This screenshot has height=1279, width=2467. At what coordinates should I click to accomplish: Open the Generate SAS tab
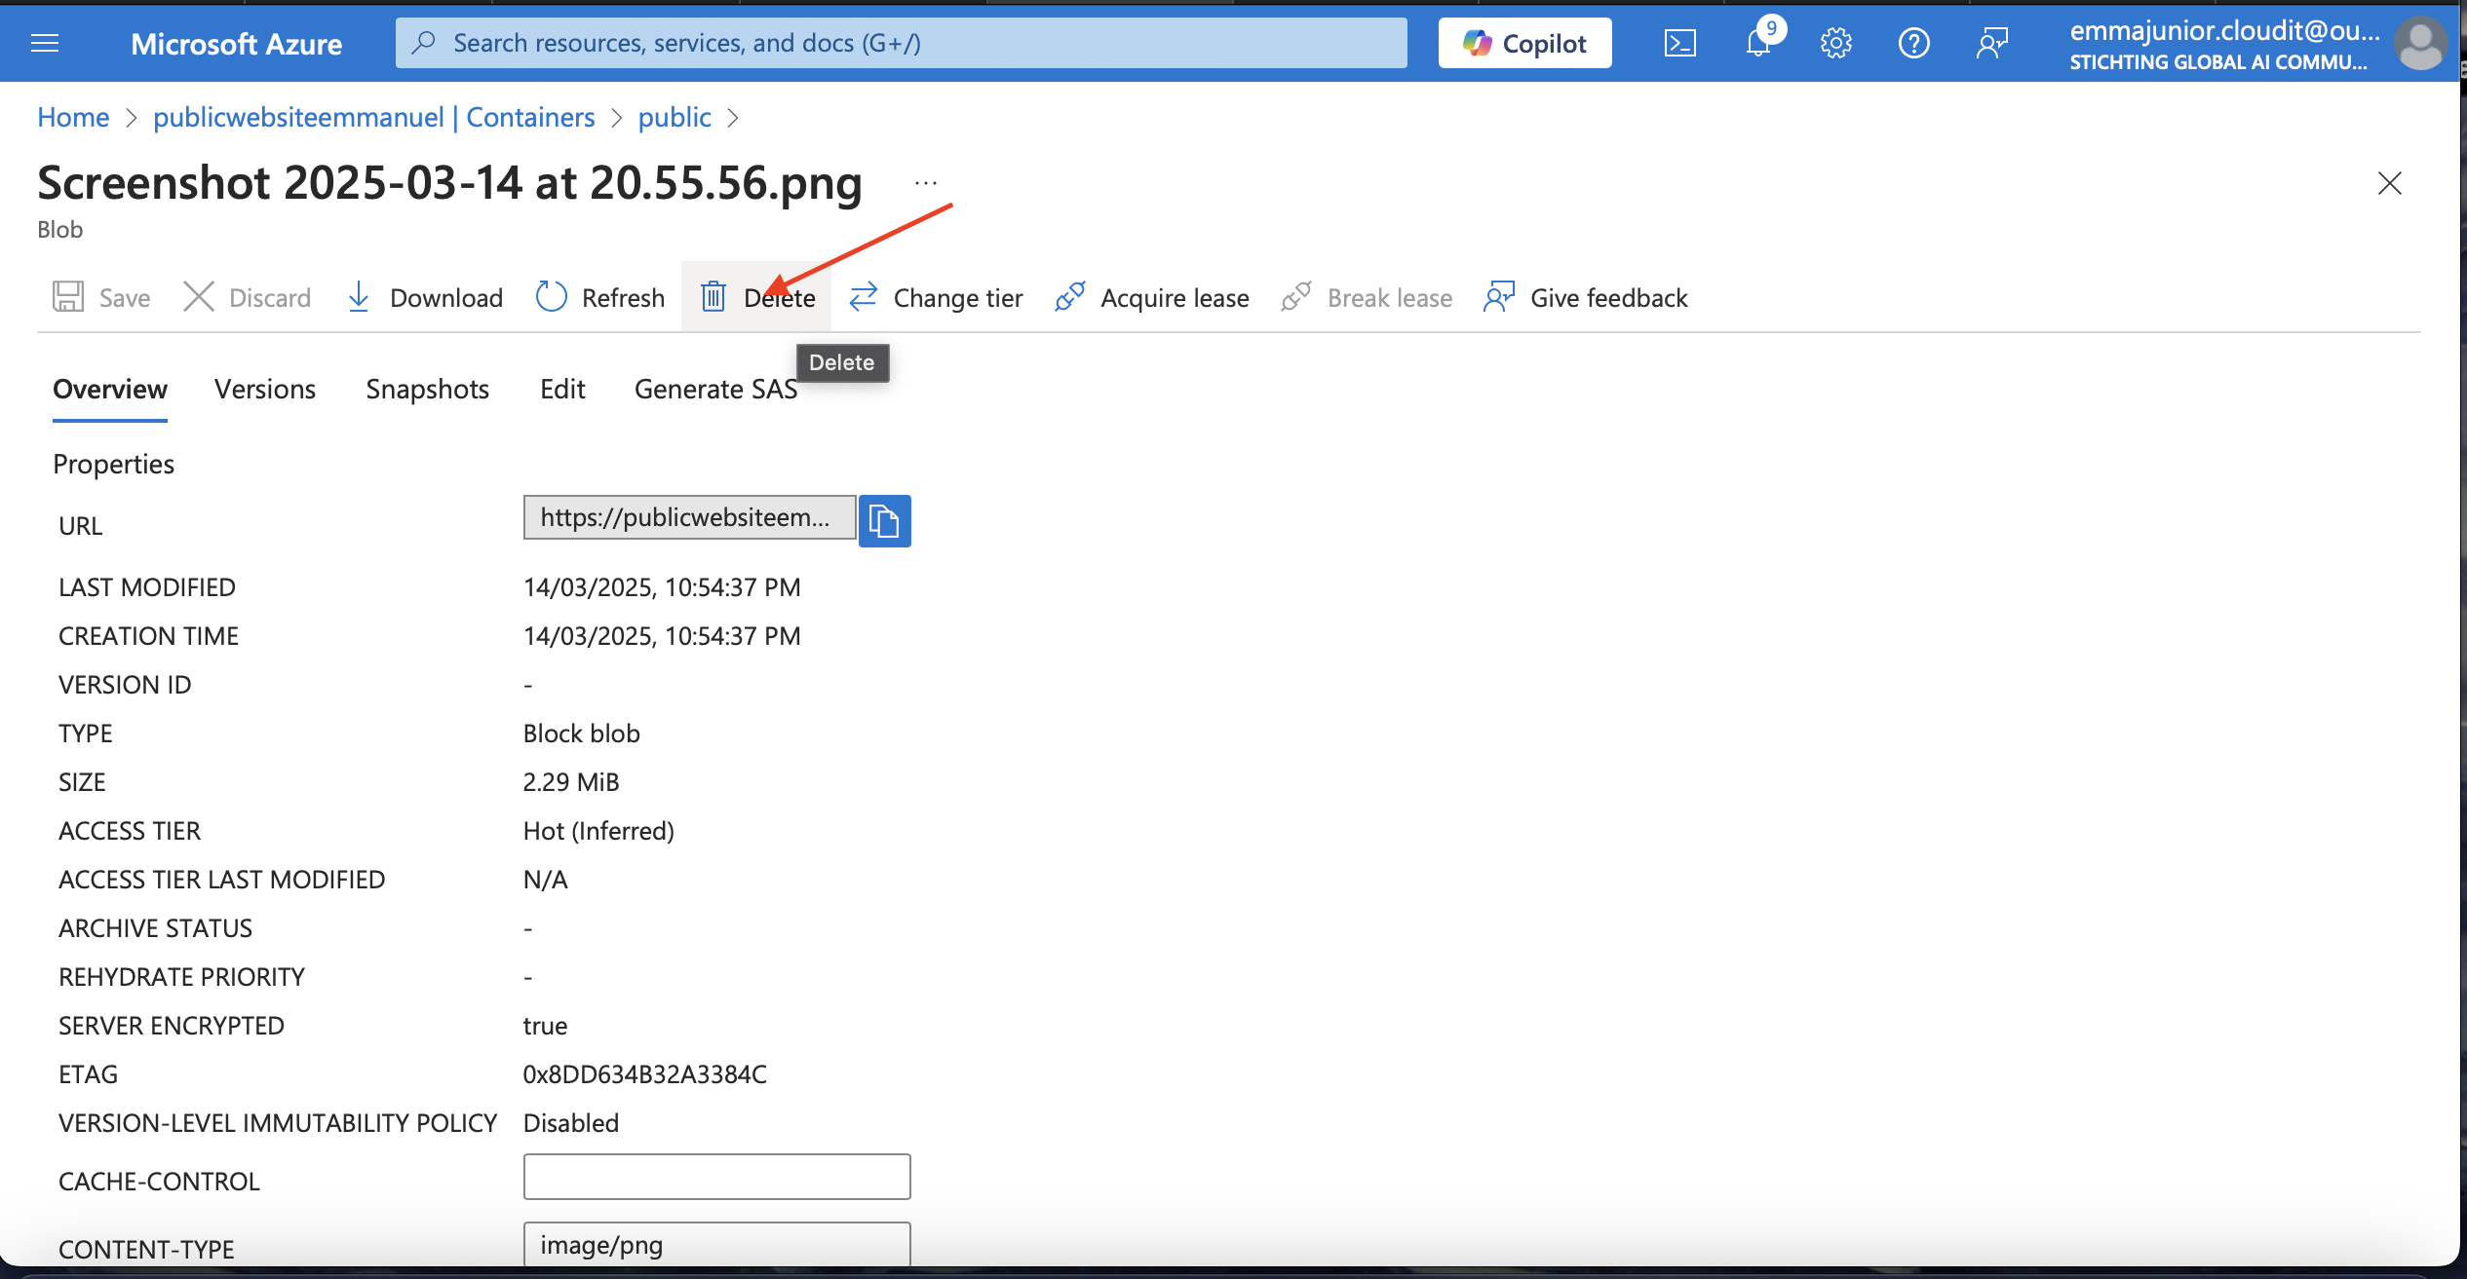pos(716,389)
